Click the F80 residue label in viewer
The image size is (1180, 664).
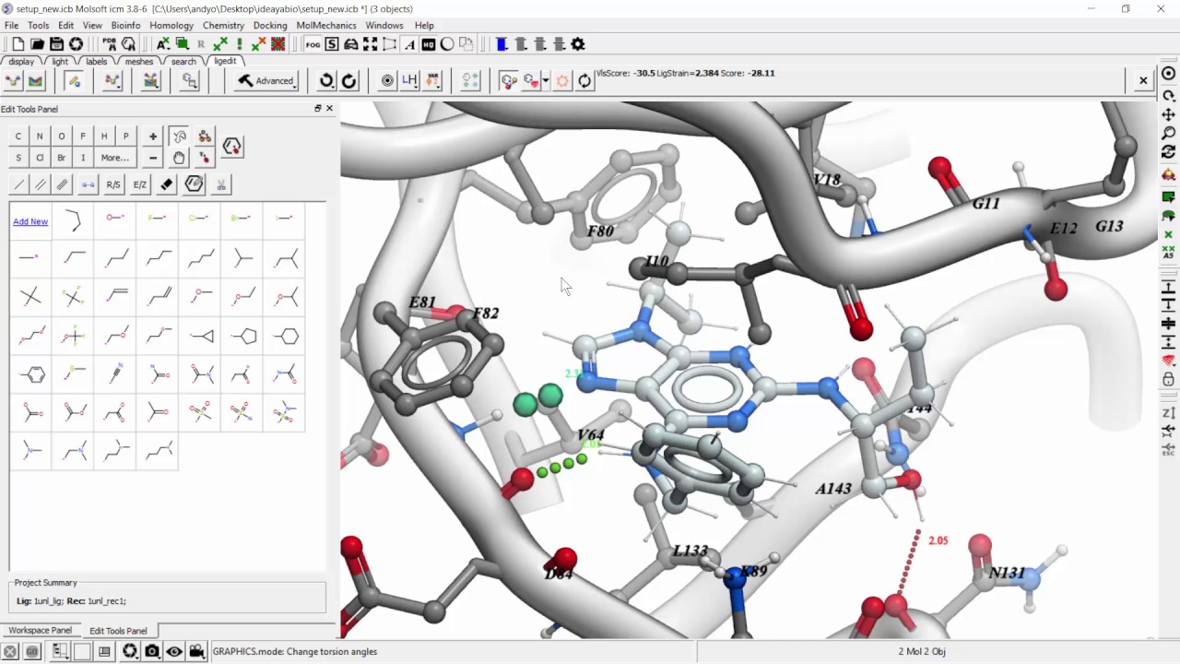click(x=600, y=231)
